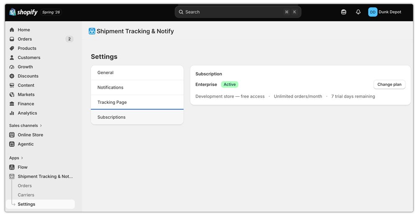Click the DD store avatar

373,12
